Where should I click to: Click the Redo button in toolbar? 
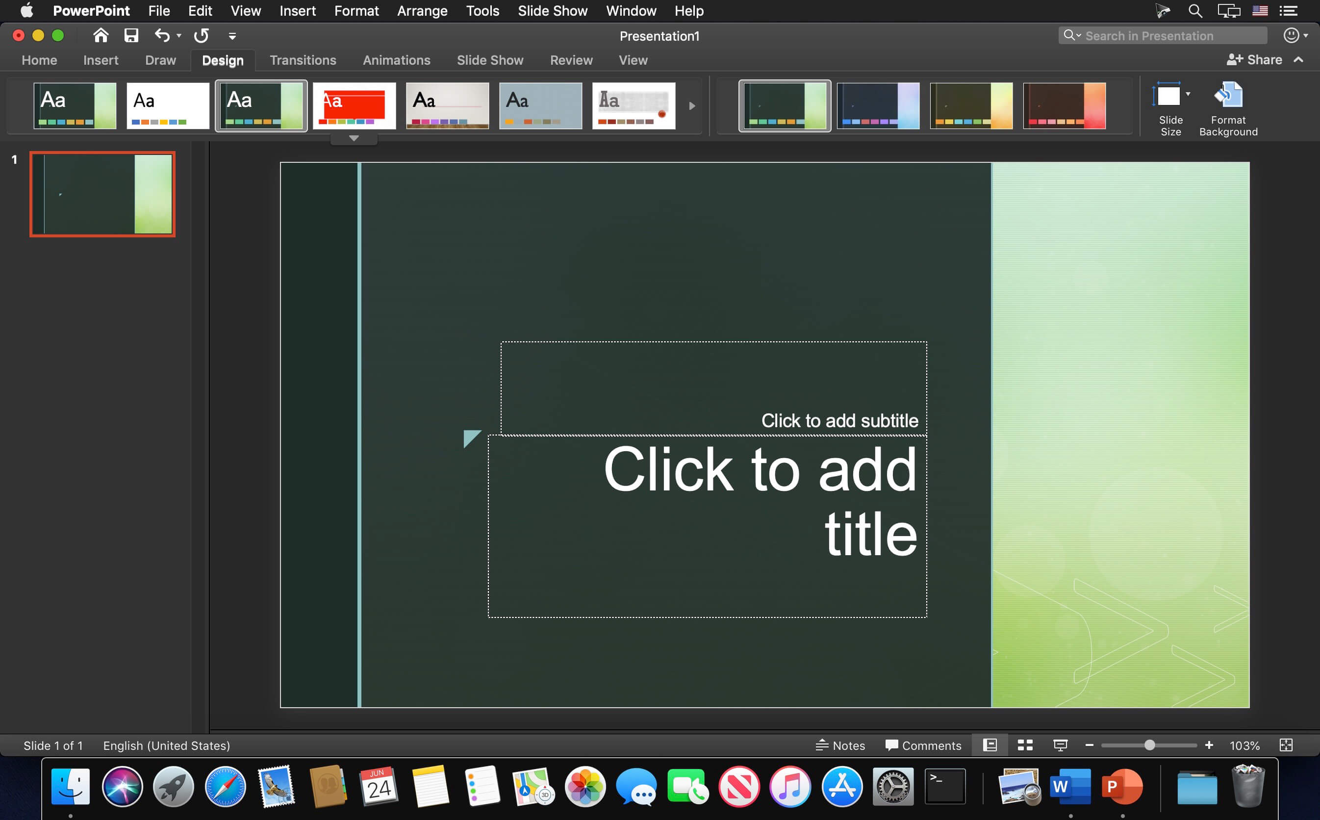tap(200, 36)
